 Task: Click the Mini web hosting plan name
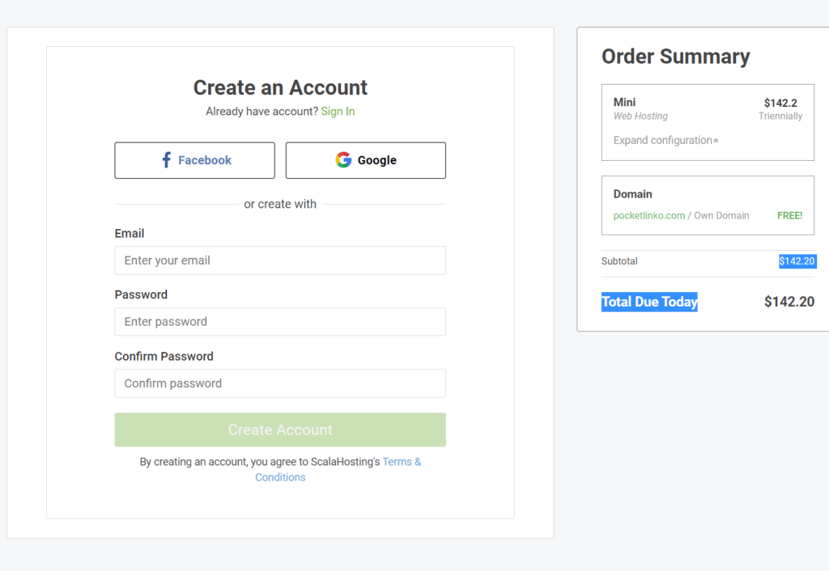point(624,103)
